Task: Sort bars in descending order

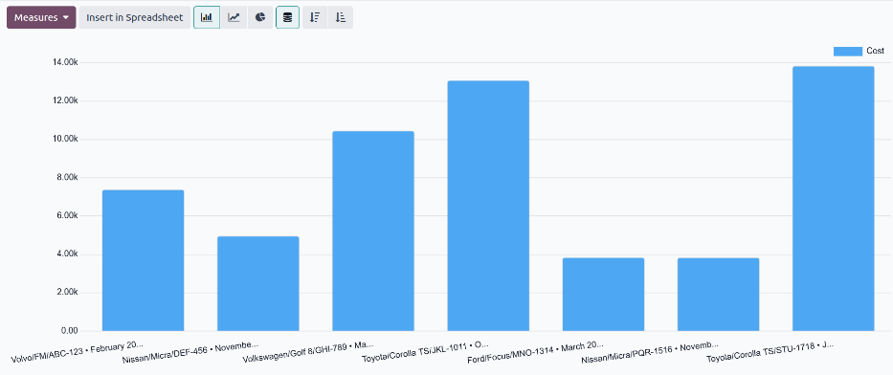Action: (314, 17)
